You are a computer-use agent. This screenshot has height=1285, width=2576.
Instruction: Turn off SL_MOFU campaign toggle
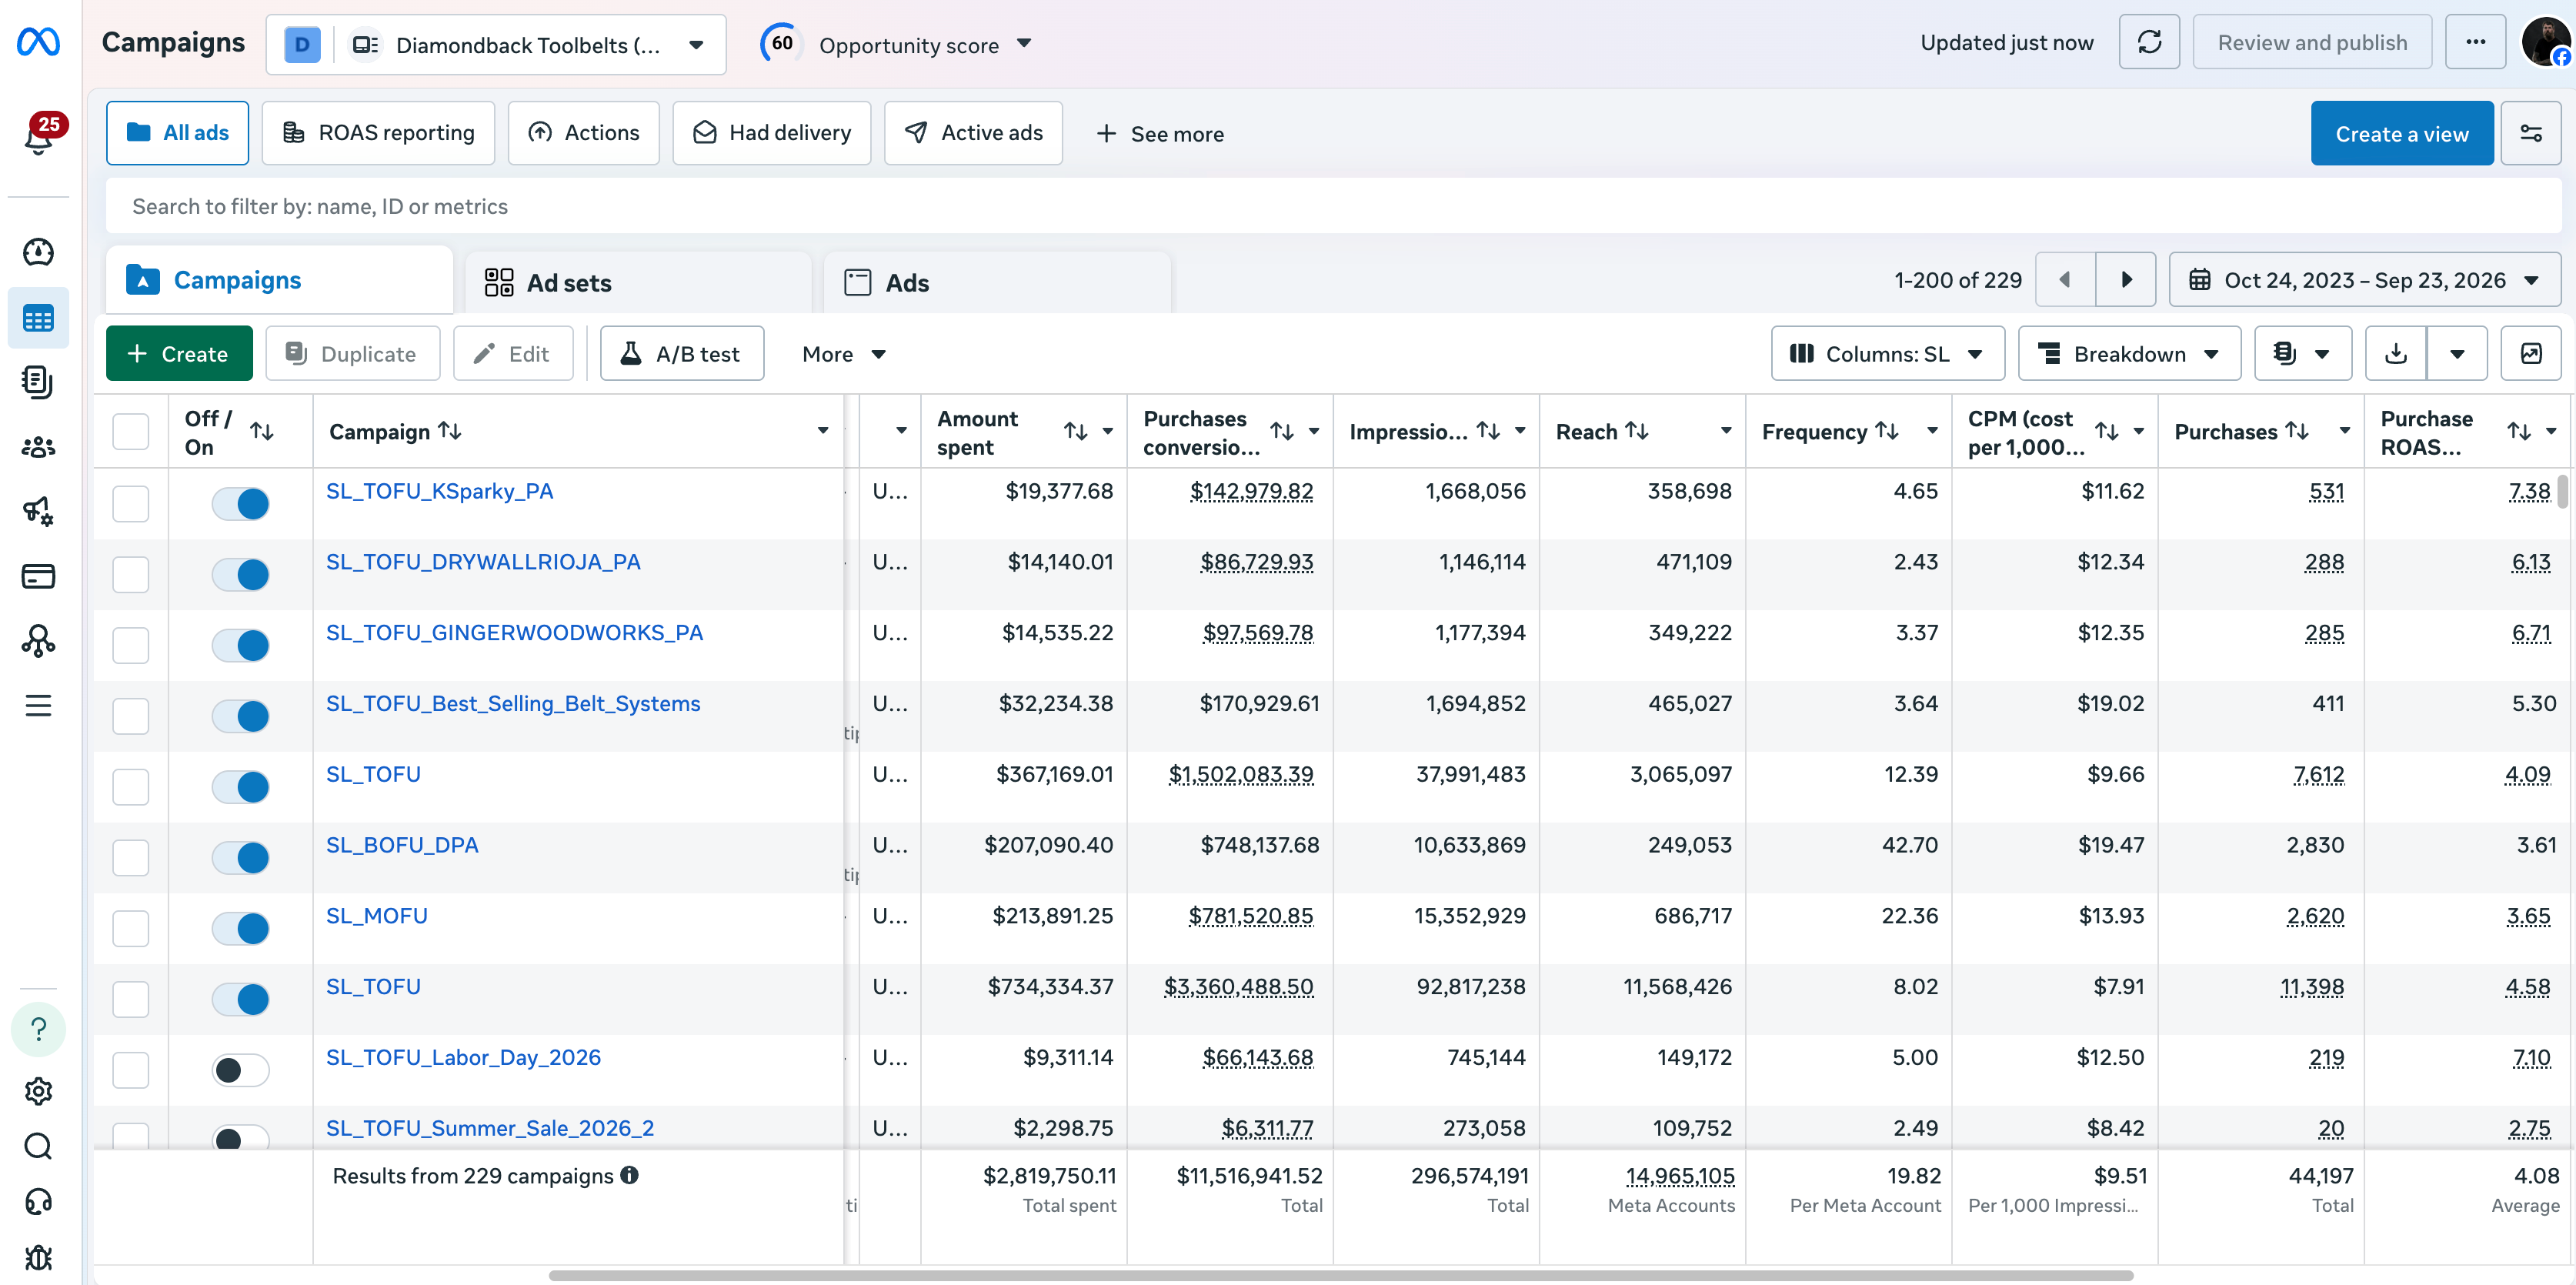pos(241,928)
